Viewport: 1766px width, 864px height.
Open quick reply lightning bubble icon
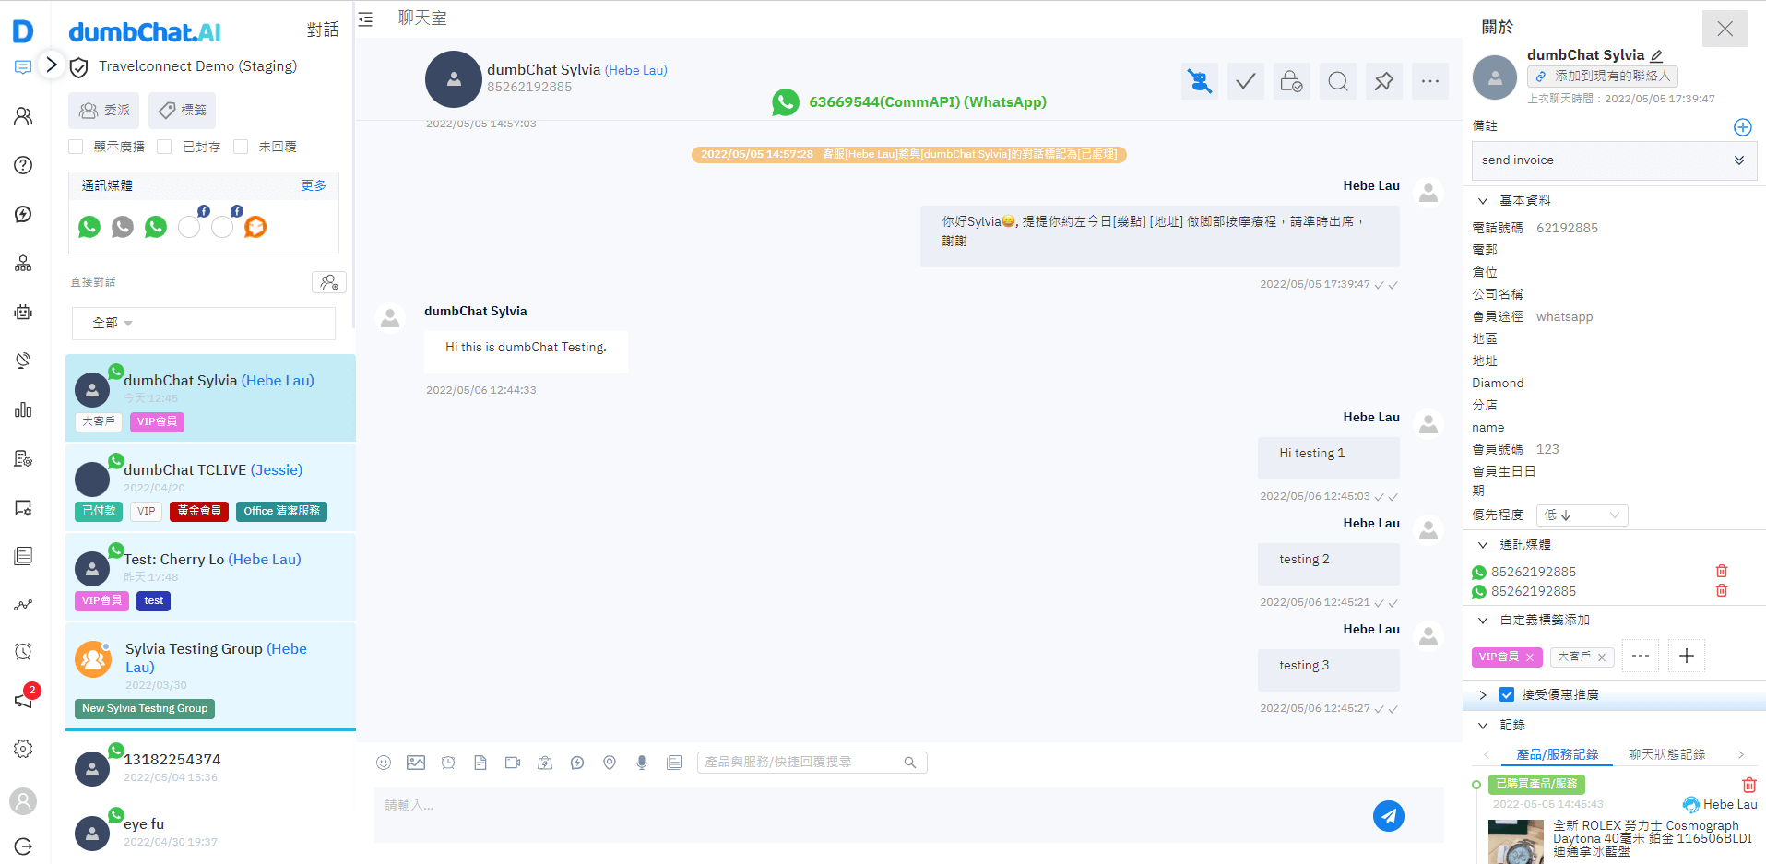coord(577,763)
